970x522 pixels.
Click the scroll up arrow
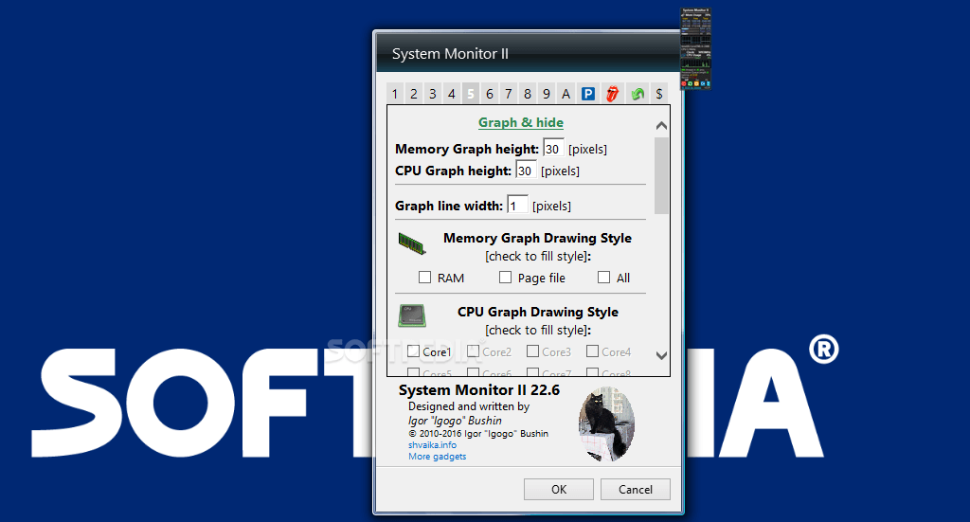coord(661,126)
